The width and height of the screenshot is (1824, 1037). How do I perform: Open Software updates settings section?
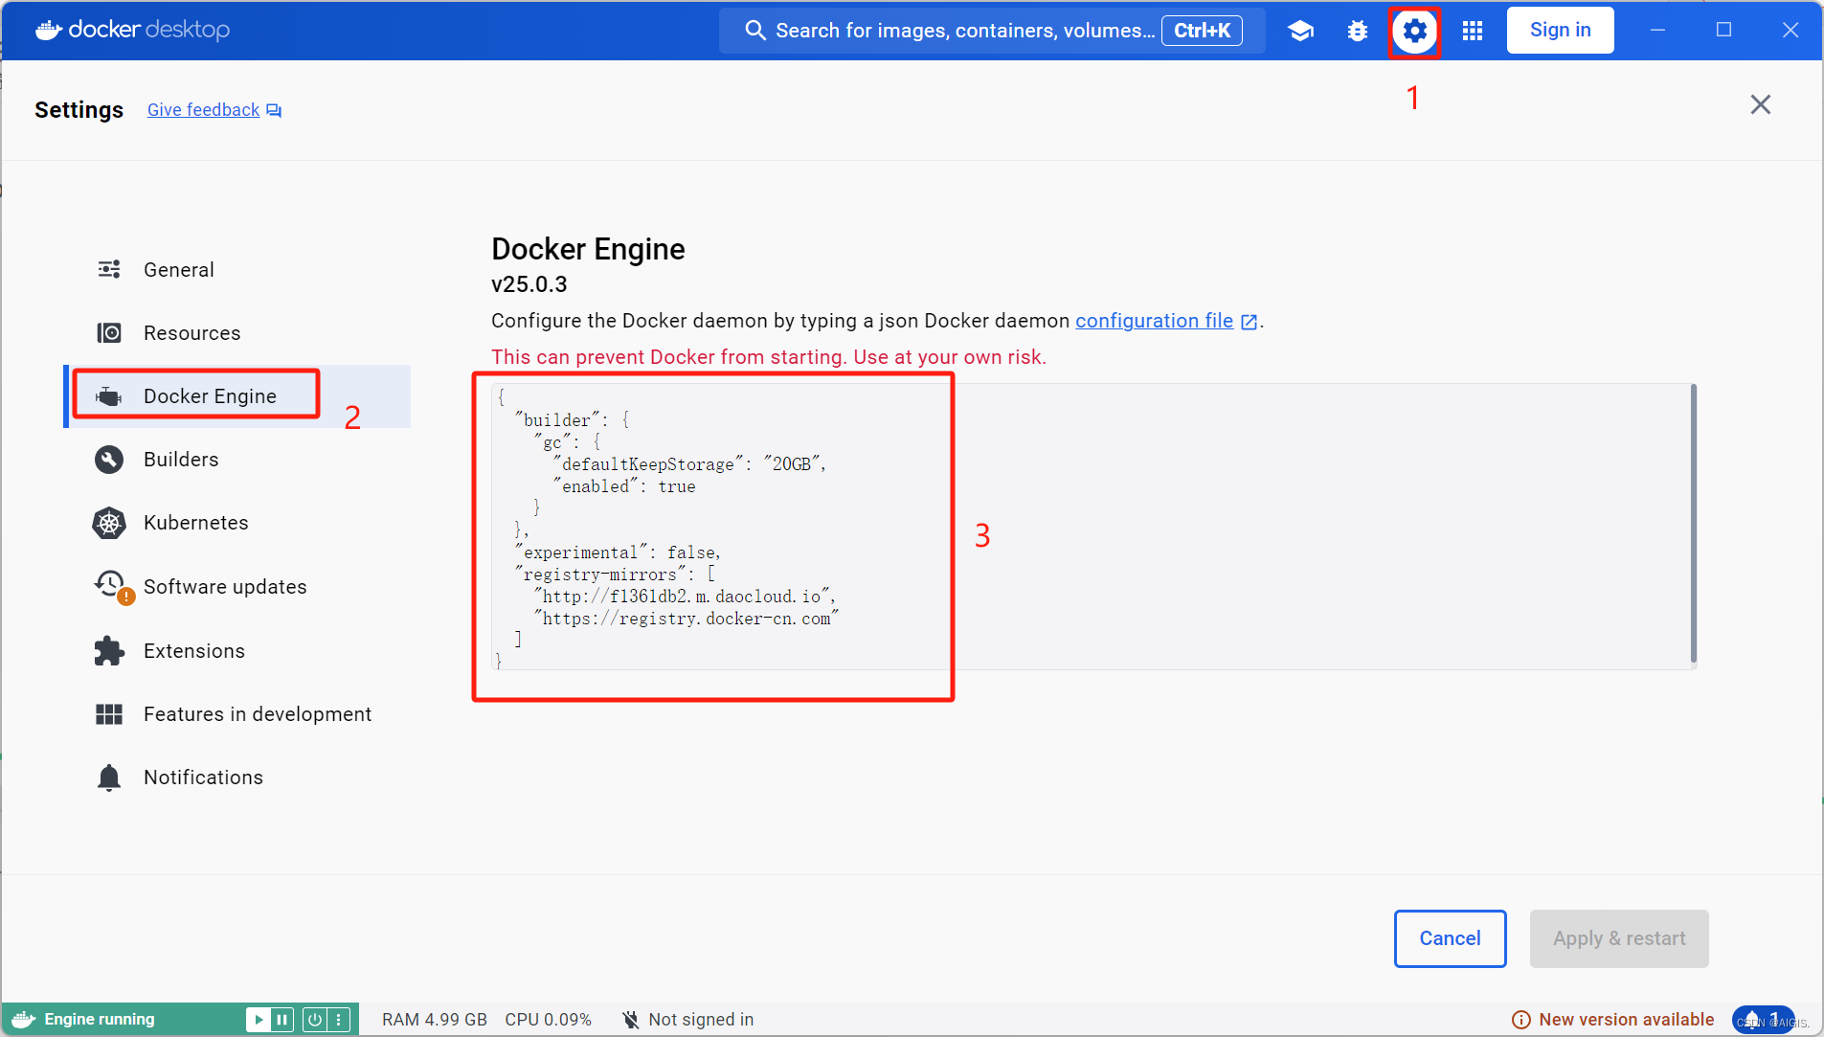pyautogui.click(x=237, y=587)
